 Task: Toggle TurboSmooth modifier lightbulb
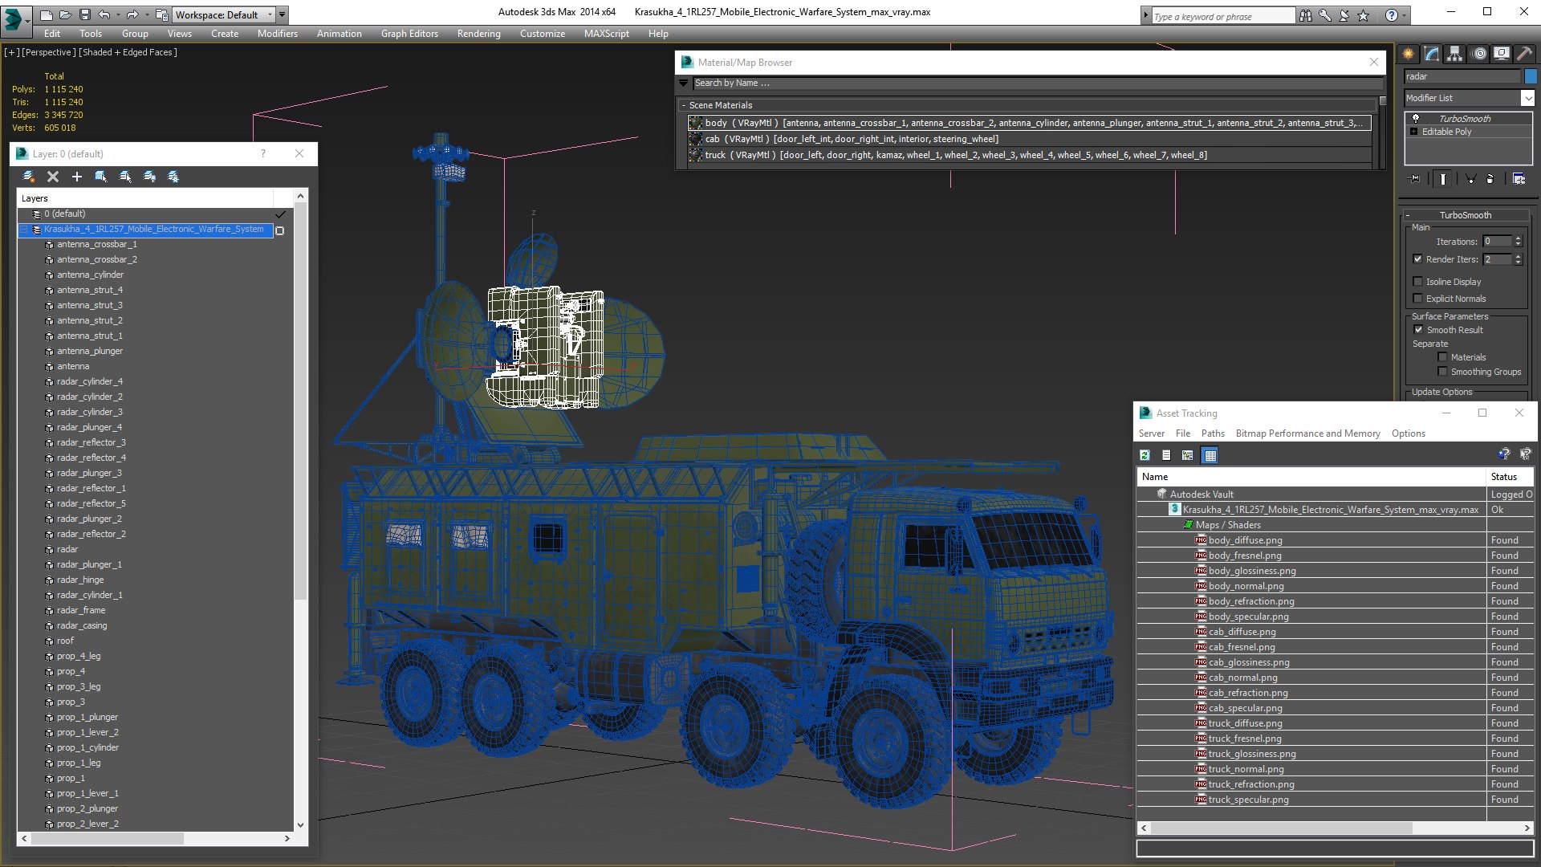coord(1416,119)
